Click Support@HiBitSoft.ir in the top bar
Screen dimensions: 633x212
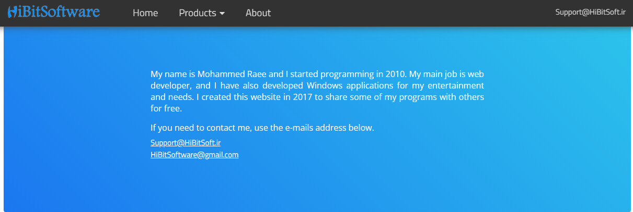pyautogui.click(x=590, y=12)
